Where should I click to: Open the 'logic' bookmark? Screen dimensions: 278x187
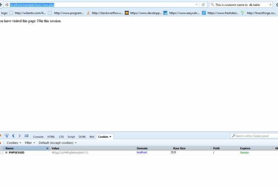coord(4,13)
